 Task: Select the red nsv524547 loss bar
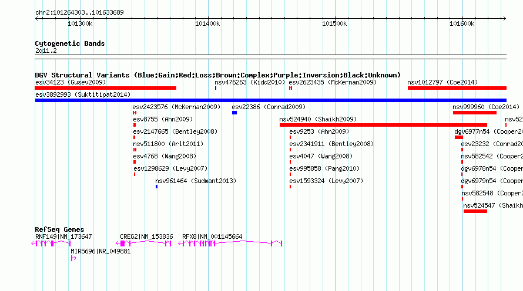pyautogui.click(x=475, y=211)
